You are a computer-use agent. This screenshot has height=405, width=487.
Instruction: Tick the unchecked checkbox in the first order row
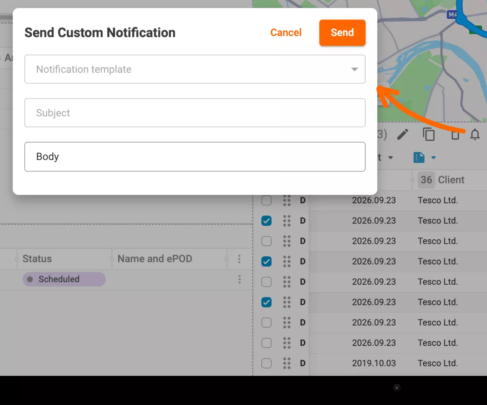point(266,200)
